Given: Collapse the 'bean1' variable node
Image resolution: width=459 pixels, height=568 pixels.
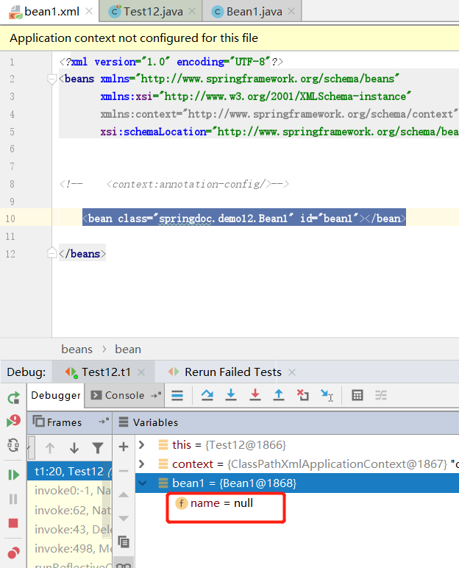Looking at the screenshot, I should pos(143,483).
